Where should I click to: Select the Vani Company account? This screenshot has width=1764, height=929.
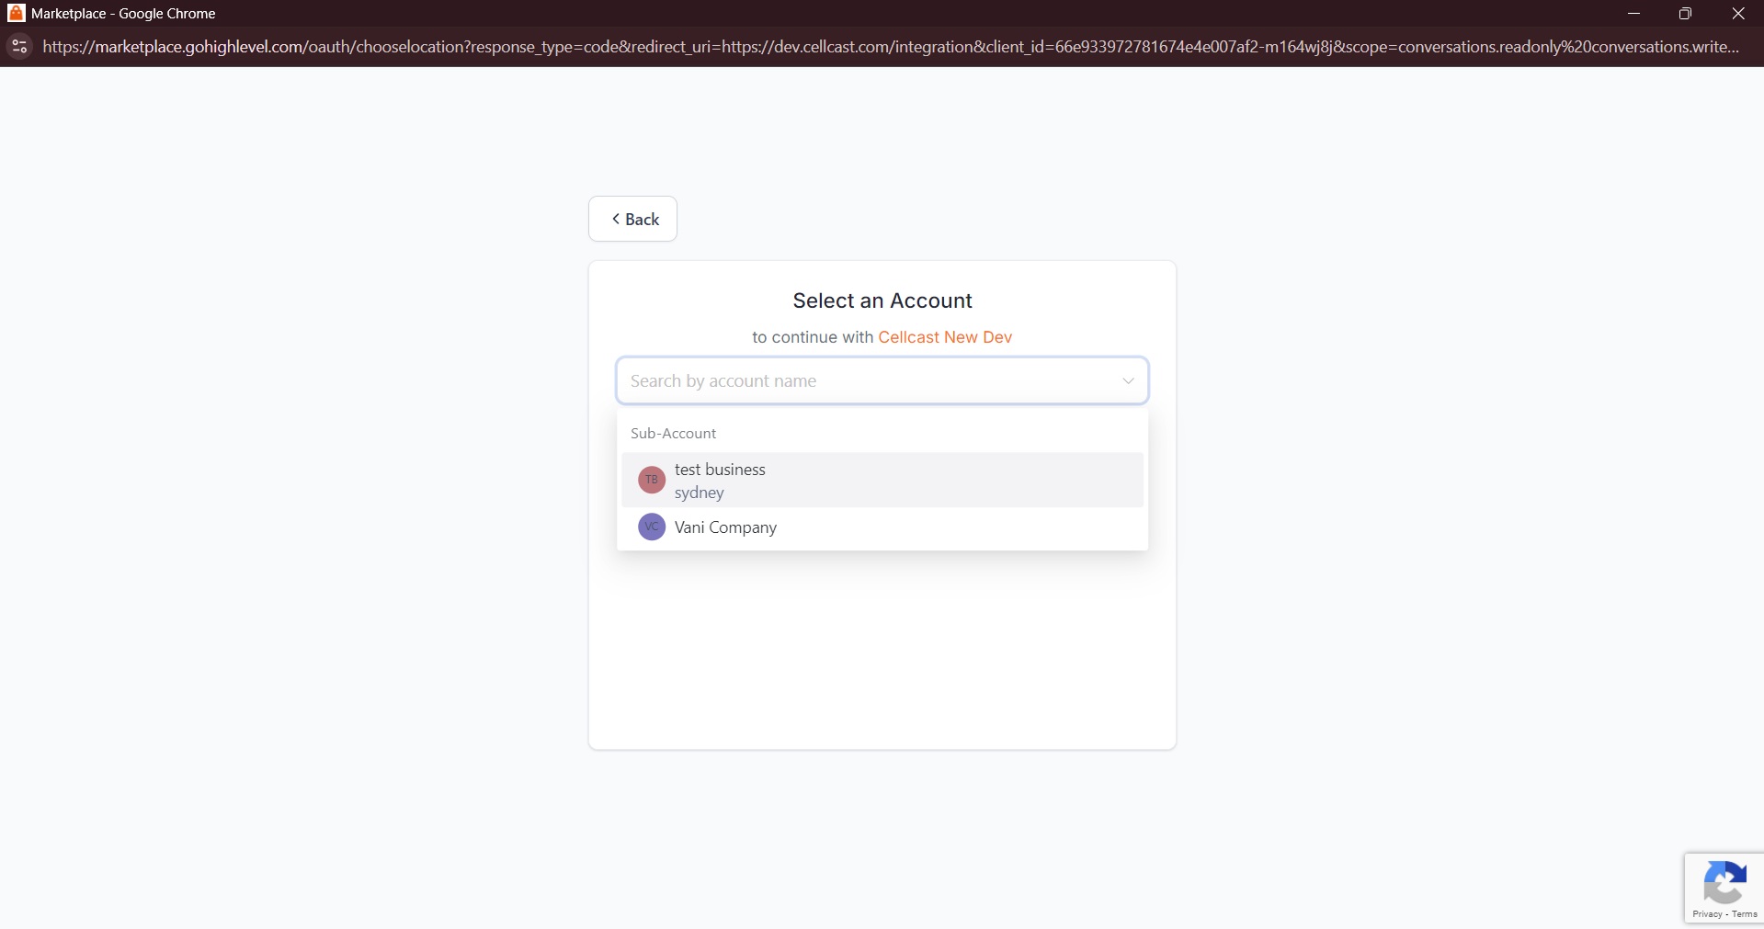(882, 527)
